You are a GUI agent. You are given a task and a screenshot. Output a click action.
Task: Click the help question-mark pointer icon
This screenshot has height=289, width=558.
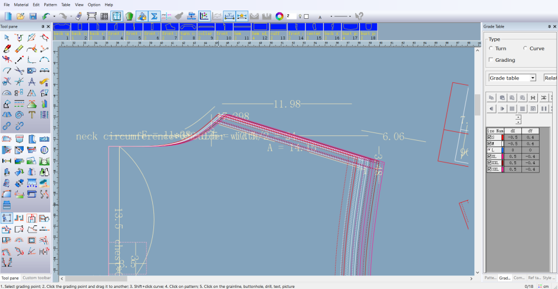click(359, 16)
